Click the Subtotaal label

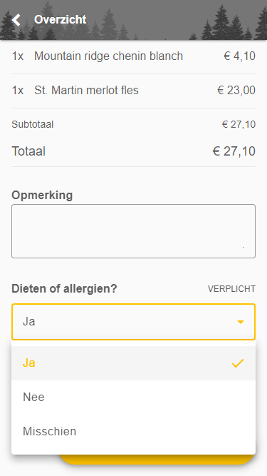(x=32, y=124)
